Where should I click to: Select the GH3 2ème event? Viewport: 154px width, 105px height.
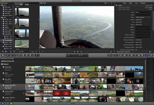[7, 7]
